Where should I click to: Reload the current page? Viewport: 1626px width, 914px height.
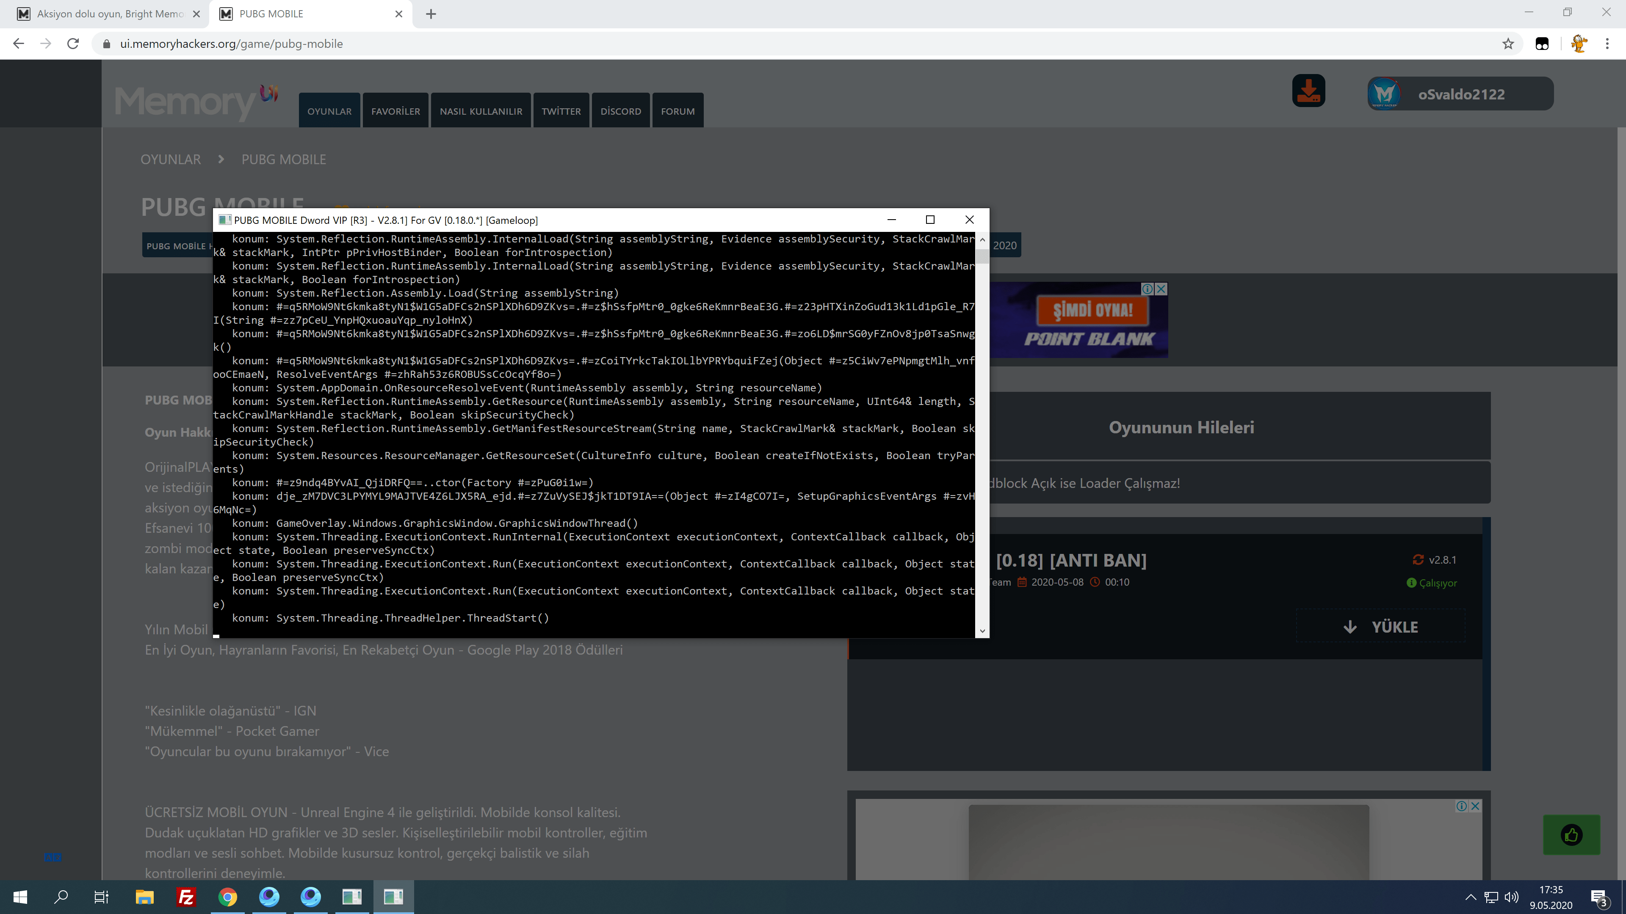pos(73,44)
